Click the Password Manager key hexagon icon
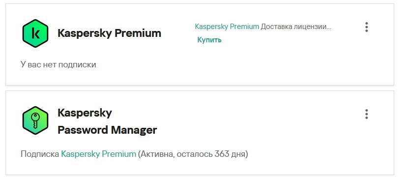The width and height of the screenshot is (404, 177). (x=35, y=120)
